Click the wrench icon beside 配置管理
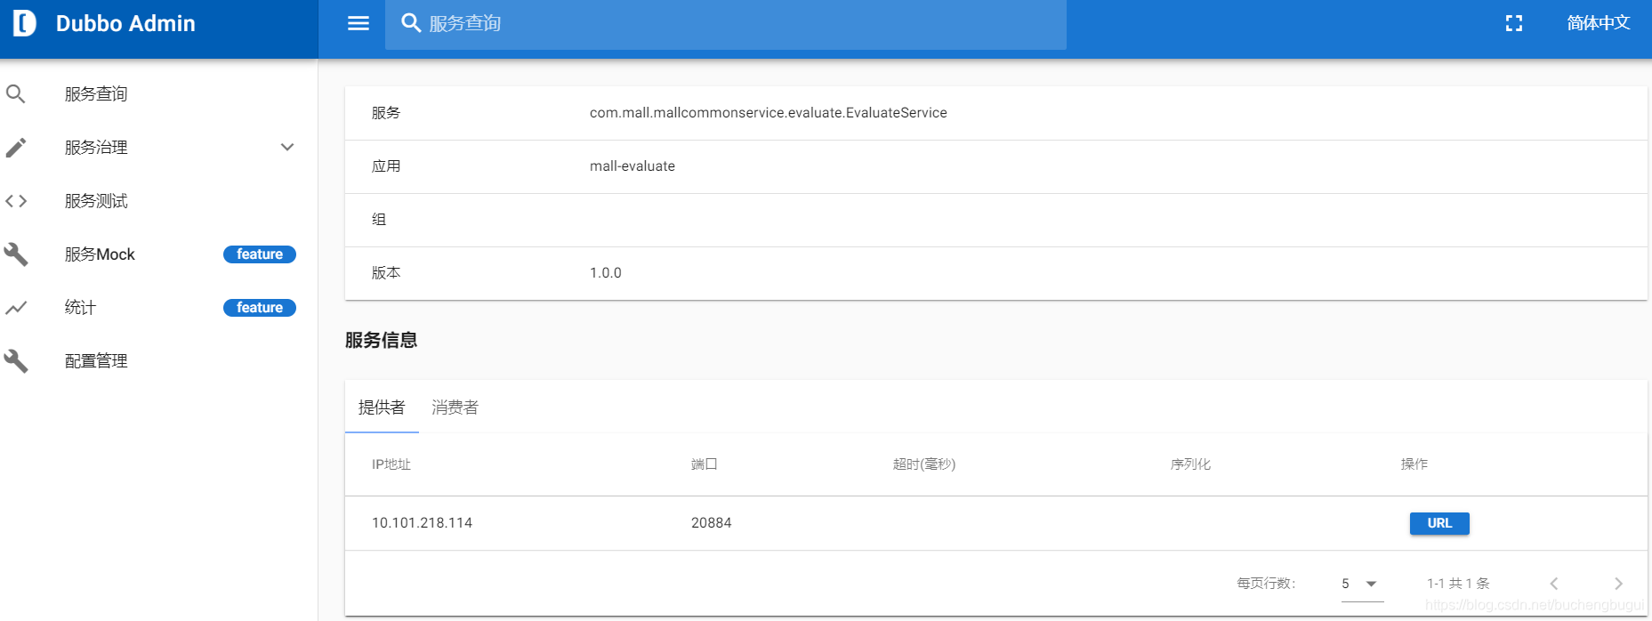This screenshot has width=1652, height=621. (x=16, y=361)
